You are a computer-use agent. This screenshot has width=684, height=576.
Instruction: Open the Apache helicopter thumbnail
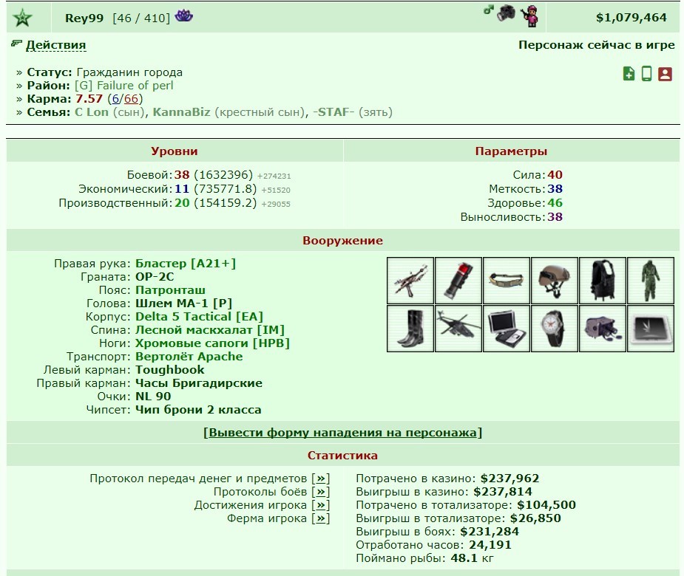(x=458, y=329)
